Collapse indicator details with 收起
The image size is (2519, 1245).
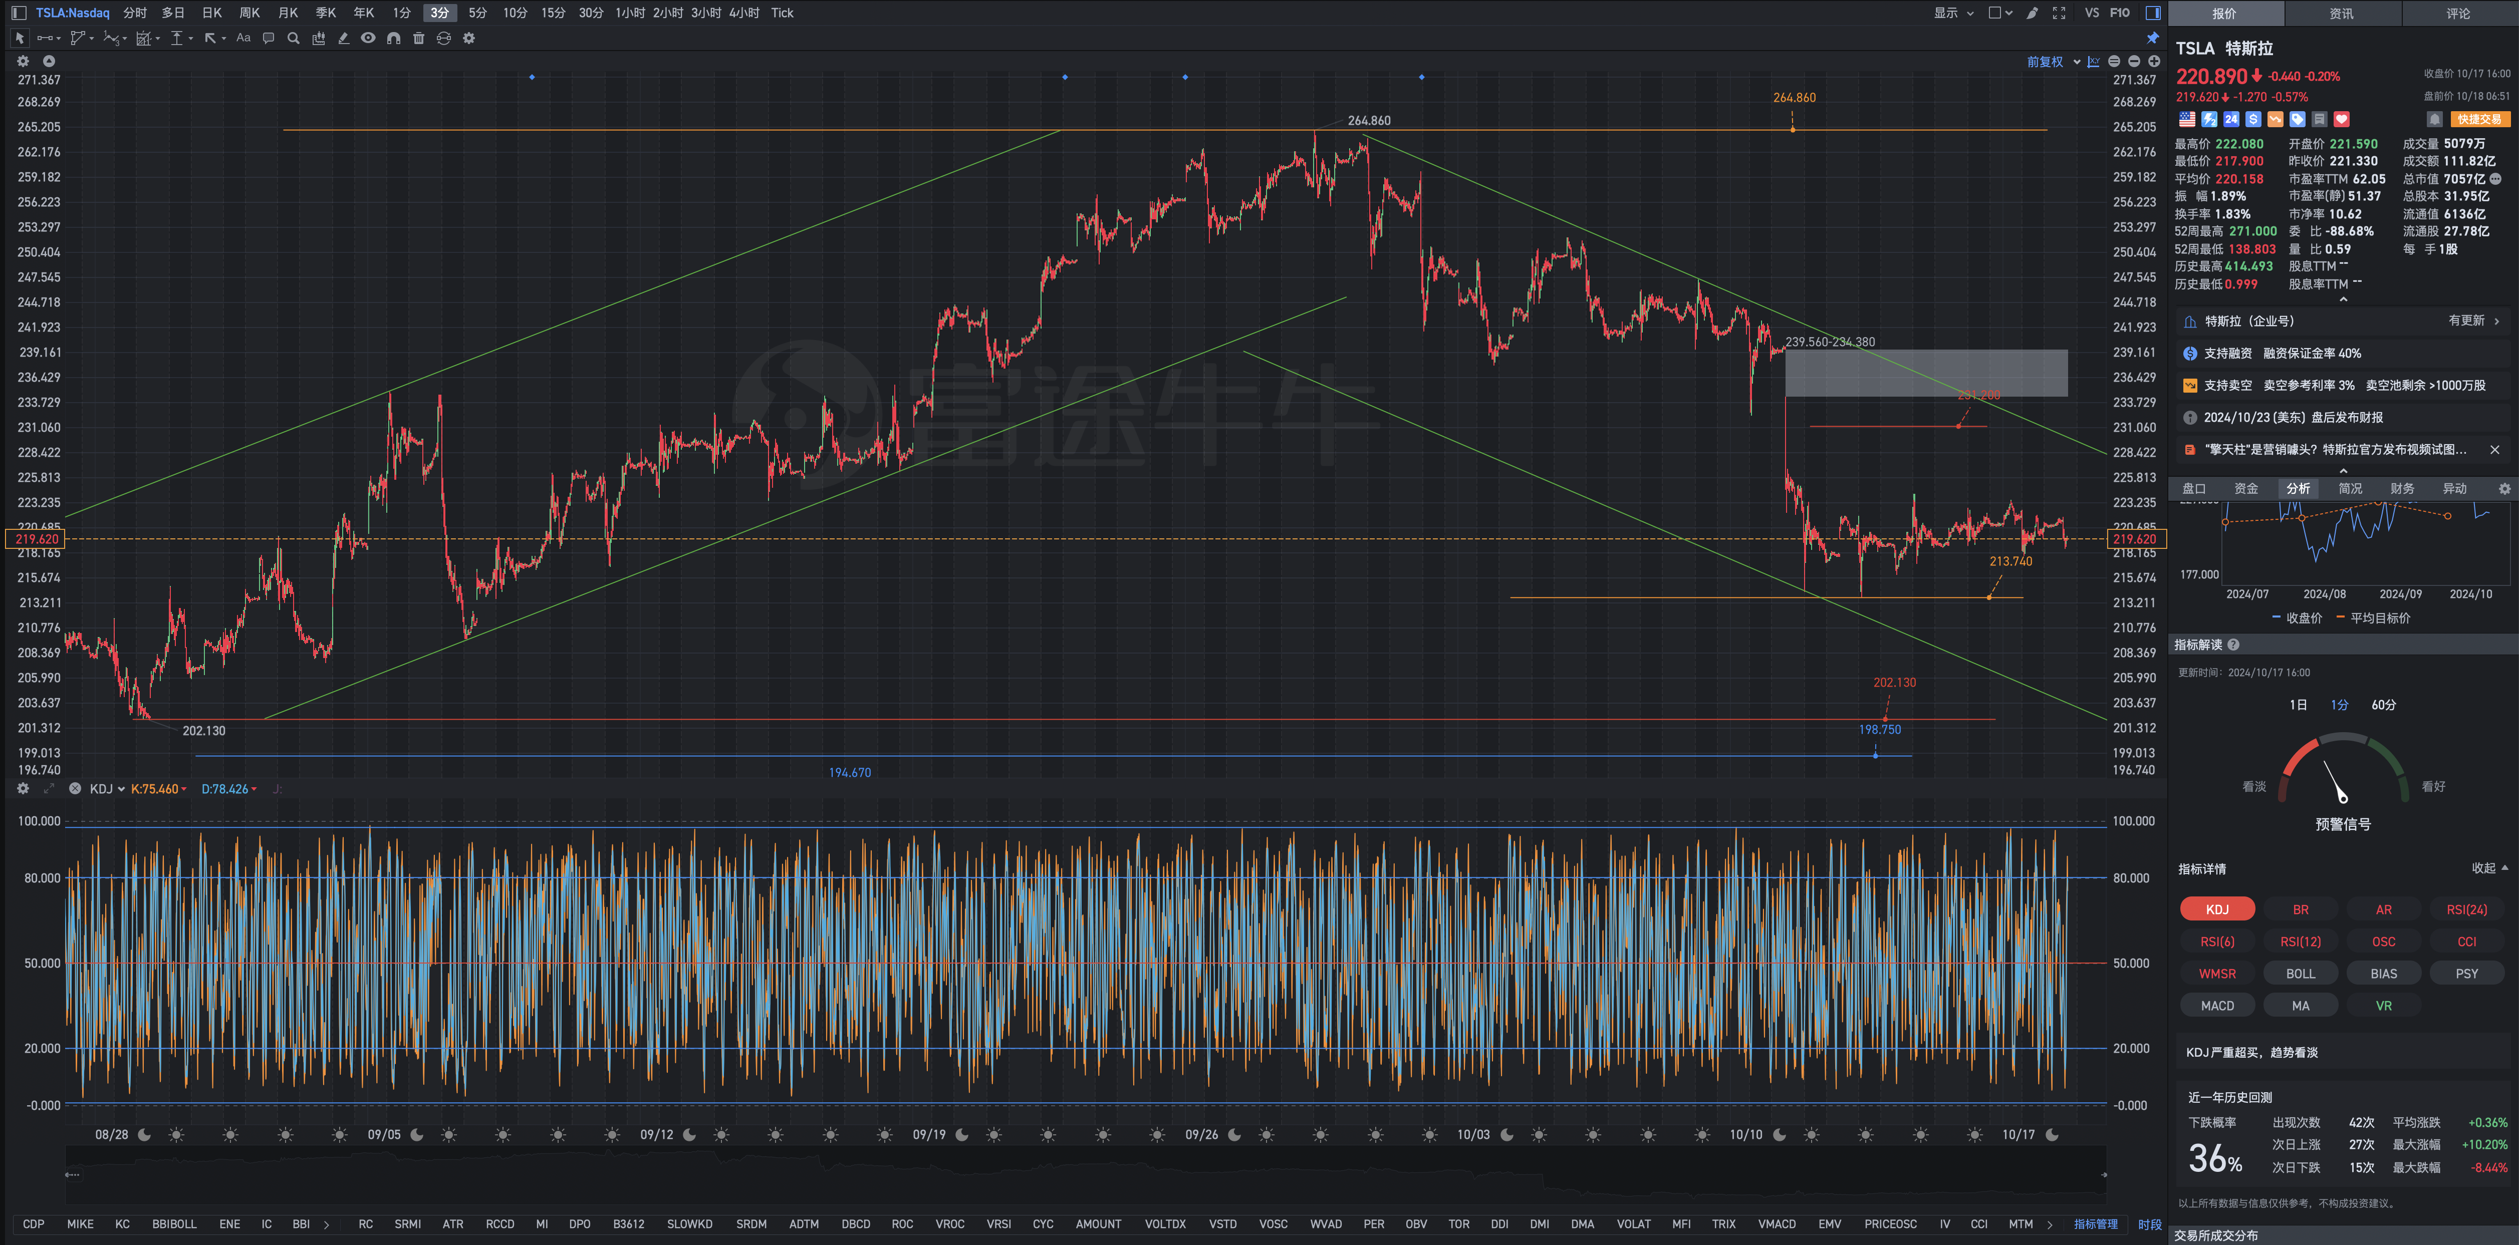point(2489,868)
